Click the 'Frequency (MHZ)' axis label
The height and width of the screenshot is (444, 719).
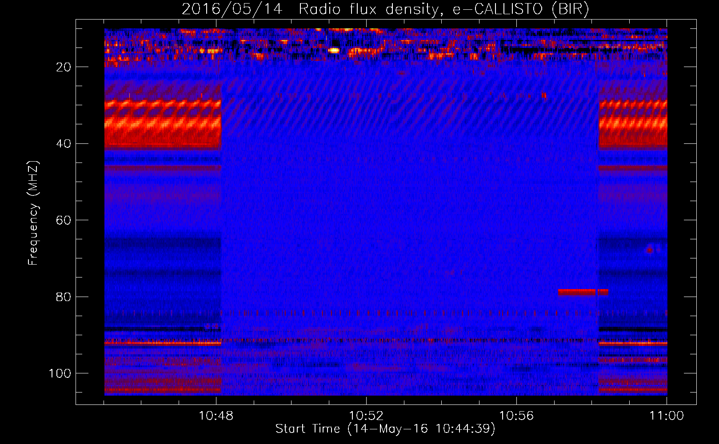pos(33,213)
